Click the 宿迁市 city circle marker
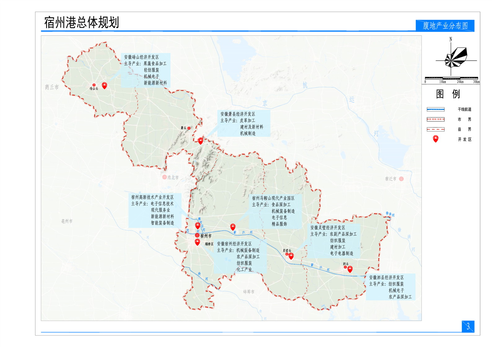This screenshot has width=492, height=347. [401, 179]
